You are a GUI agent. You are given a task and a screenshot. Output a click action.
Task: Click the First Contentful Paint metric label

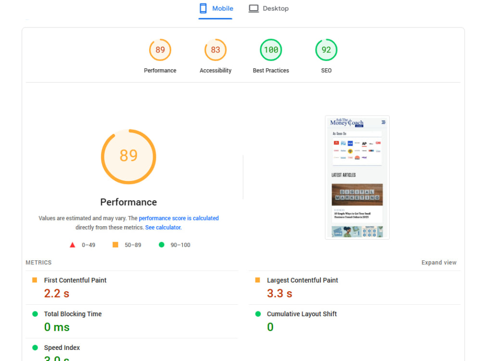[x=75, y=280]
